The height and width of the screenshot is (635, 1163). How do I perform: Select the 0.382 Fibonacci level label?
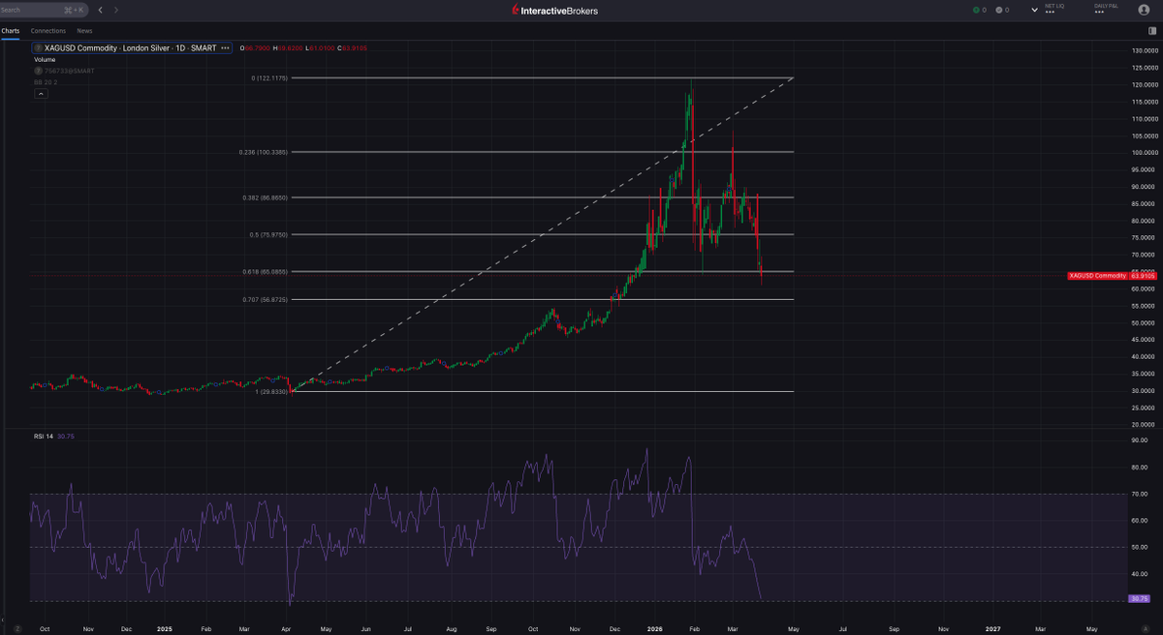pos(266,197)
